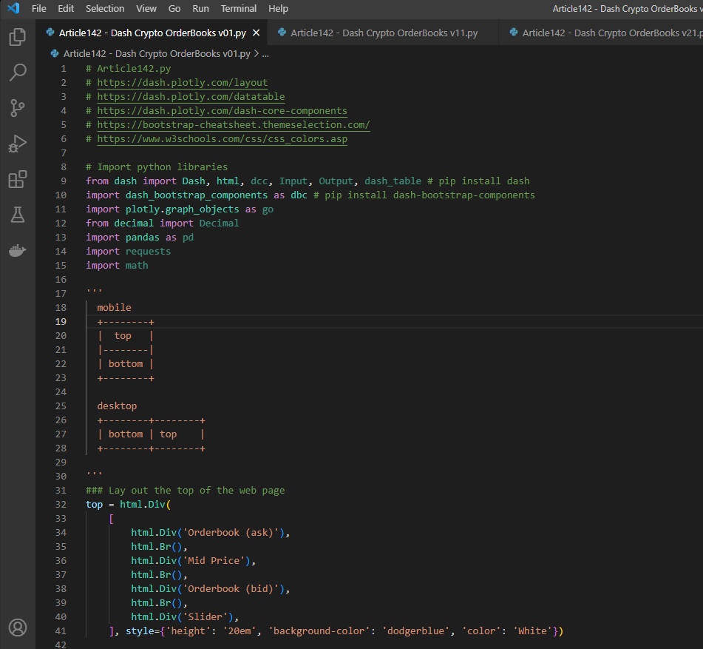Click the breadcrumb file name v01.py
703x649 pixels.
click(157, 53)
